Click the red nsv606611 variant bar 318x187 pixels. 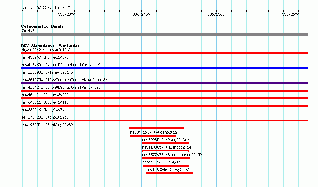[x=164, y=106]
